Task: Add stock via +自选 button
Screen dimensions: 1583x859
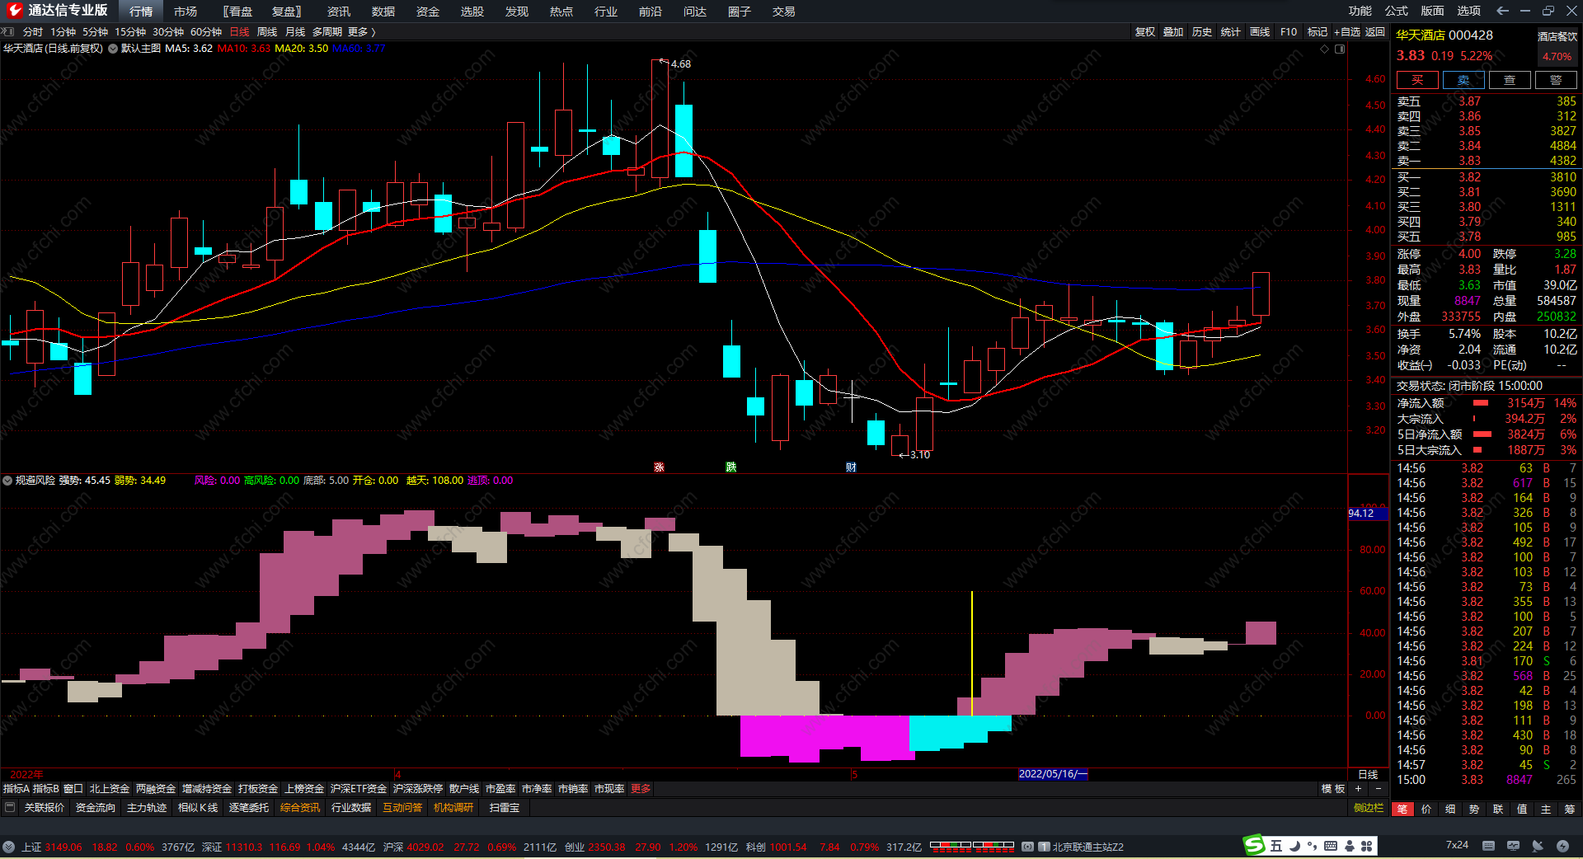Action: point(1347,32)
